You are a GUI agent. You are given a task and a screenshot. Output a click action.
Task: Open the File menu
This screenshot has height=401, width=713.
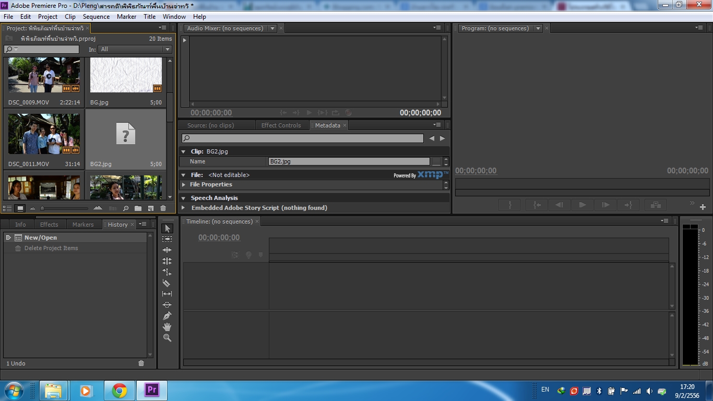pyautogui.click(x=8, y=17)
